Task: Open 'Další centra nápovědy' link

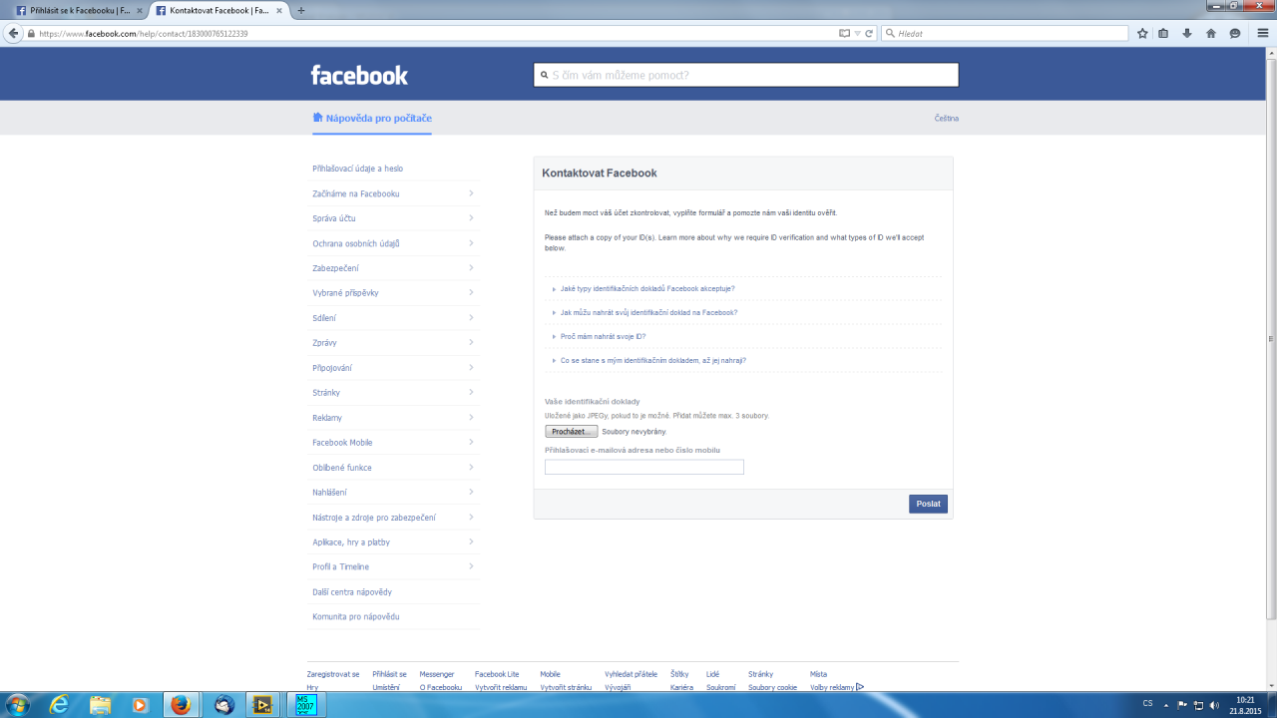Action: tap(352, 592)
